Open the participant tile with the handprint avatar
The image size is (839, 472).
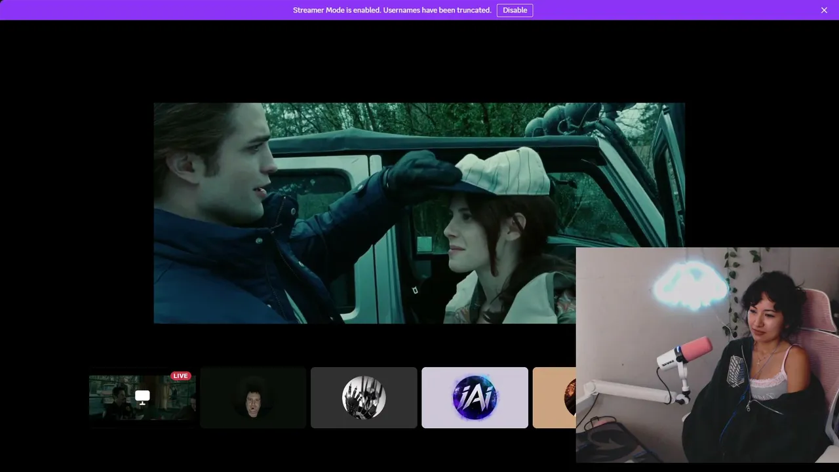pos(364,397)
